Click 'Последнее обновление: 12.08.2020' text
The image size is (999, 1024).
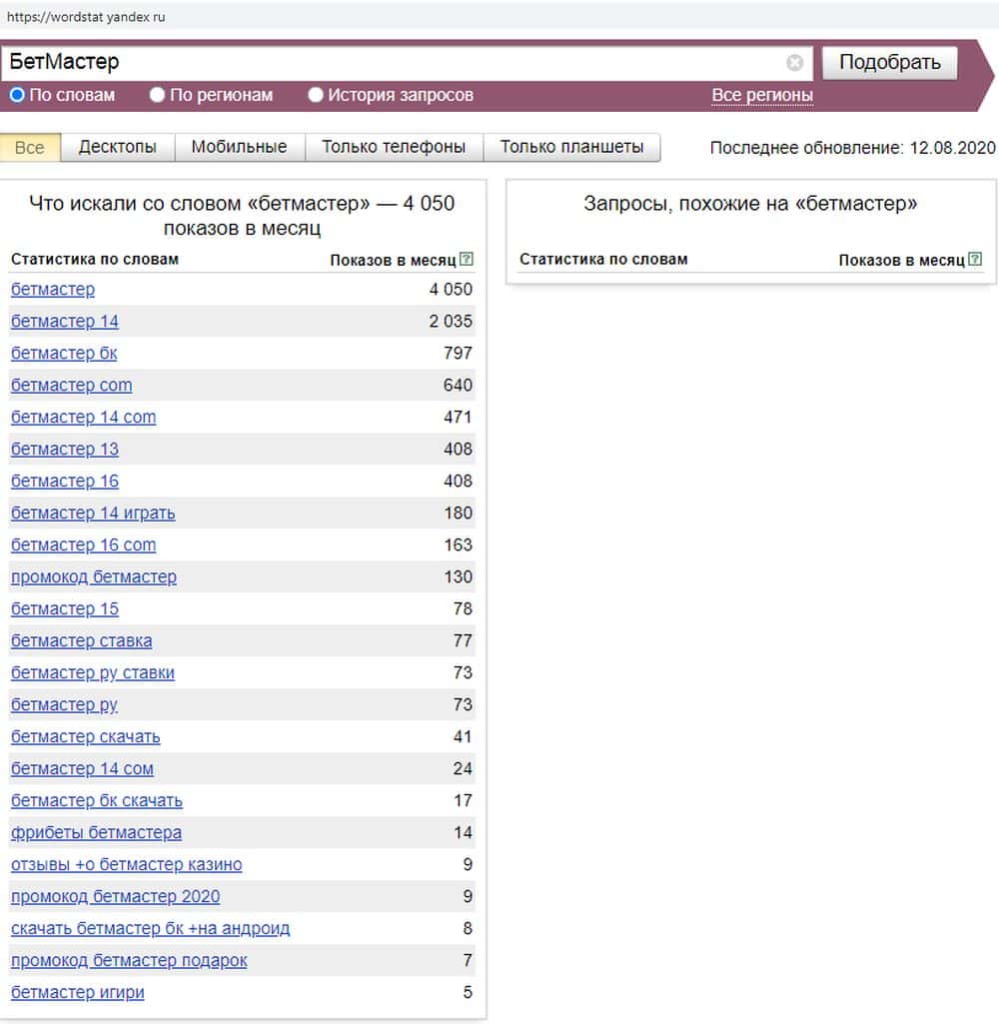coord(853,148)
